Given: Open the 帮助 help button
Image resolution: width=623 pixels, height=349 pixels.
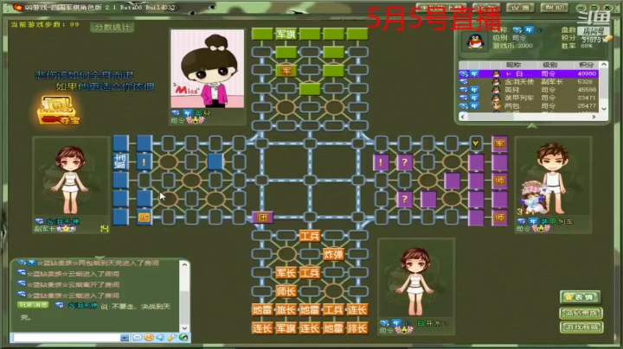Looking at the screenshot, I should coord(555,7).
